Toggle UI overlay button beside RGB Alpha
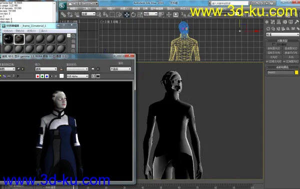The width and height of the screenshot is (300, 189). [x=93, y=76]
